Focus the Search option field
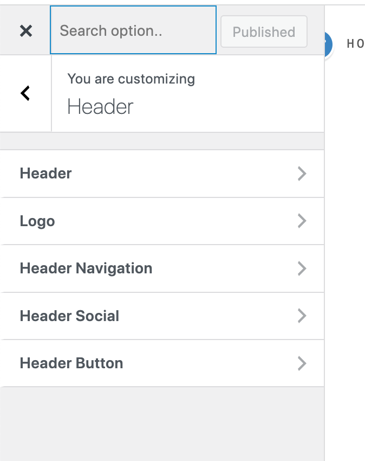 coord(133,30)
